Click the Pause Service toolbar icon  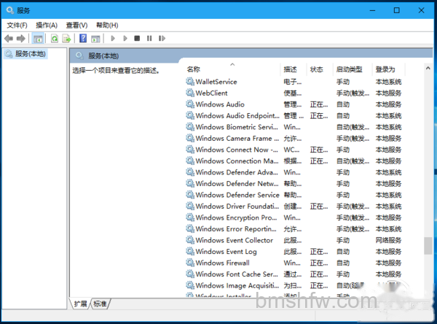click(149, 38)
